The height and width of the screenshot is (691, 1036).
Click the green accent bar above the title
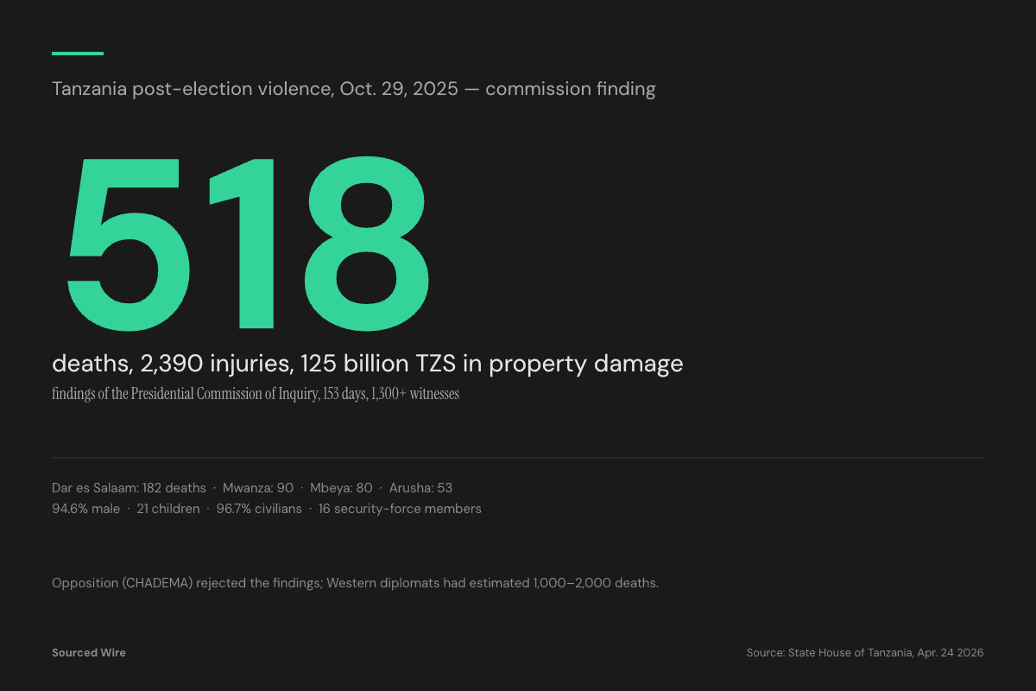pos(76,54)
